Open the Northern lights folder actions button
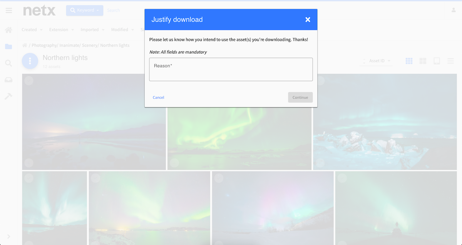The width and height of the screenshot is (462, 245). (30, 61)
